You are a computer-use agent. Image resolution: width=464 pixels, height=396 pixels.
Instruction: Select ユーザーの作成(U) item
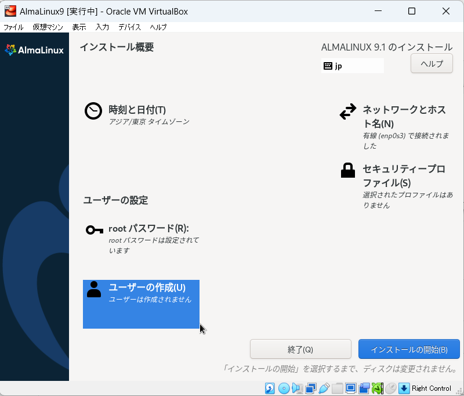tap(141, 304)
